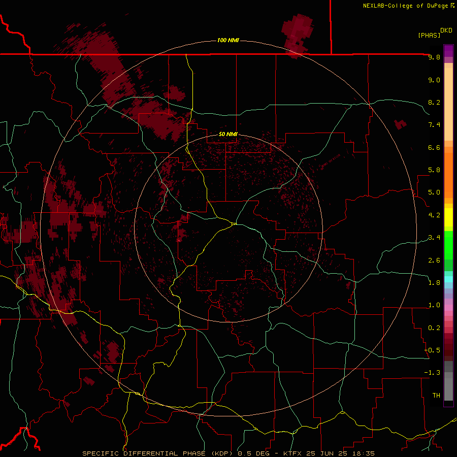Viewport: 457px width, 457px height.
Task: Pick the yellow band on the color scale
Action: [448, 217]
